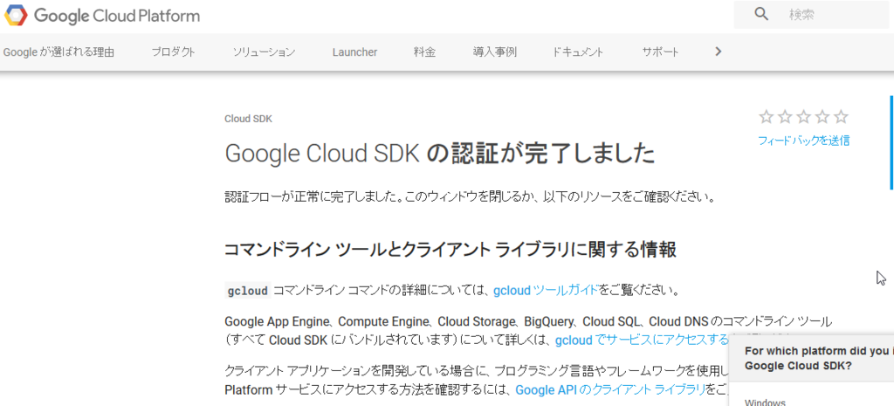Expand more nav items with right chevron
This screenshot has height=406, width=894.
[x=719, y=52]
